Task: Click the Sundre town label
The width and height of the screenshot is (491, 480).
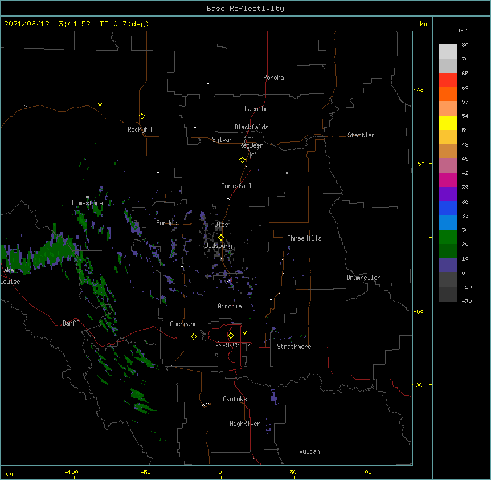Action: click(166, 223)
